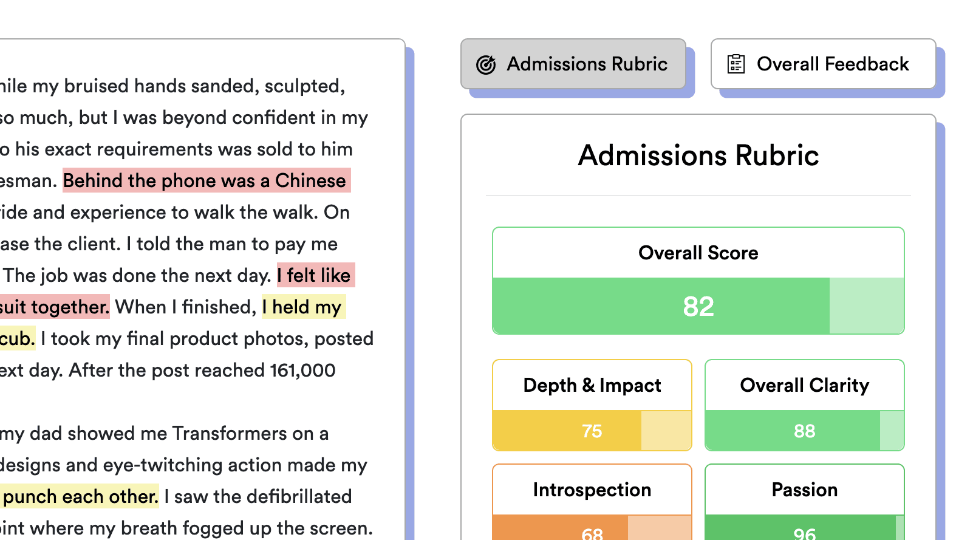
Task: Select the red highlight 'Behind the phone was a Chinese'
Action: (x=205, y=180)
